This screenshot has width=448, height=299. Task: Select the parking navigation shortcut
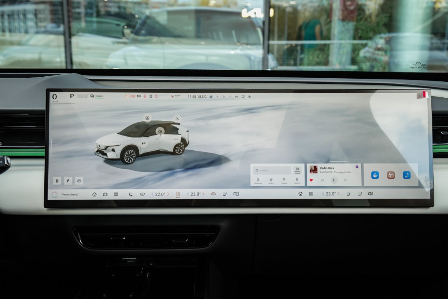297,181
